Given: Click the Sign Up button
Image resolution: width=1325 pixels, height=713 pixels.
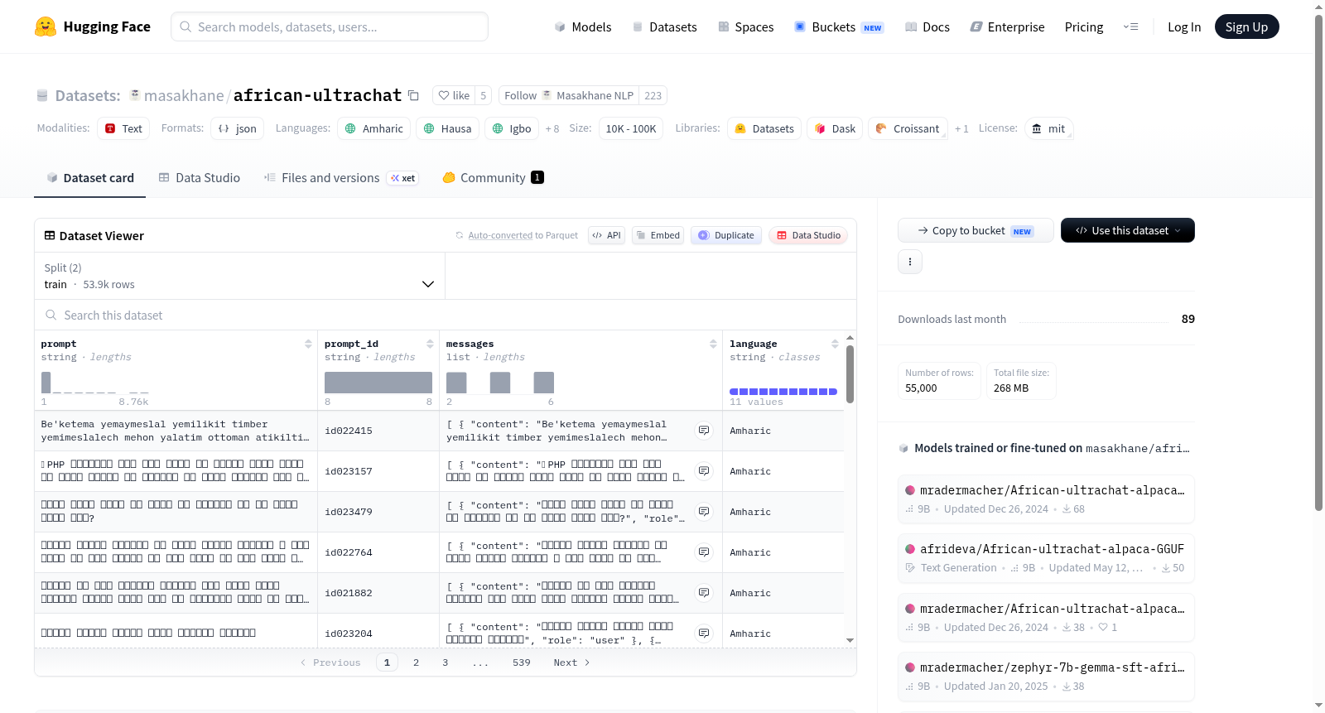Looking at the screenshot, I should [1246, 26].
